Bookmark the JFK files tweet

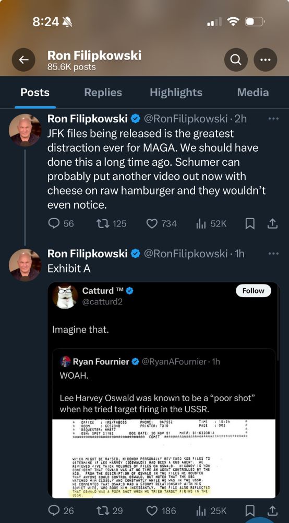[x=250, y=223]
